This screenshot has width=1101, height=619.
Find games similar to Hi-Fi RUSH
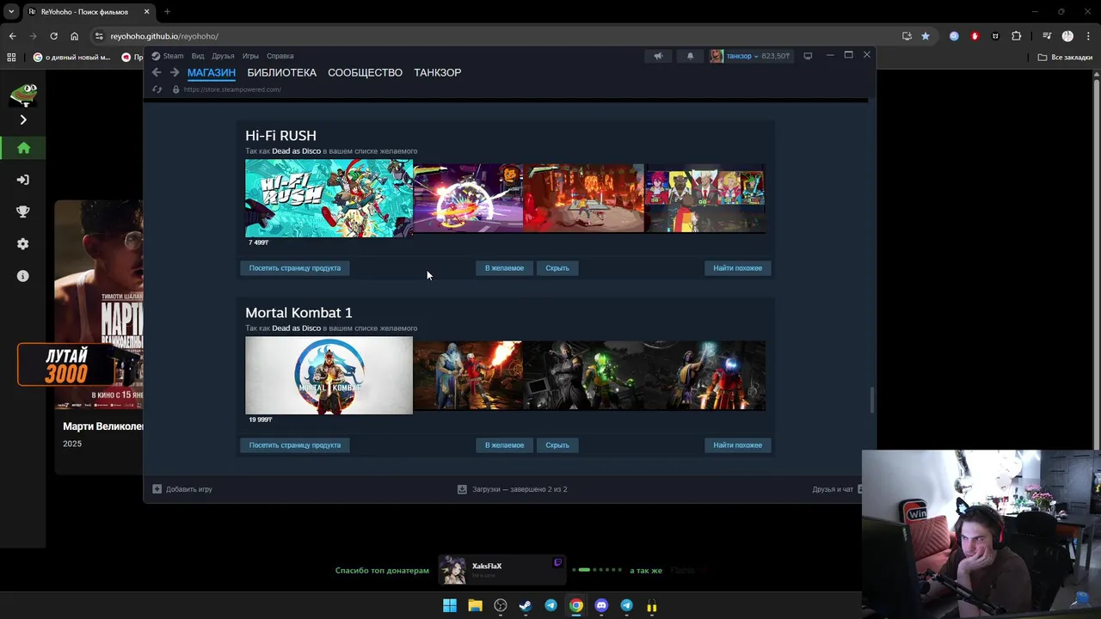(737, 268)
